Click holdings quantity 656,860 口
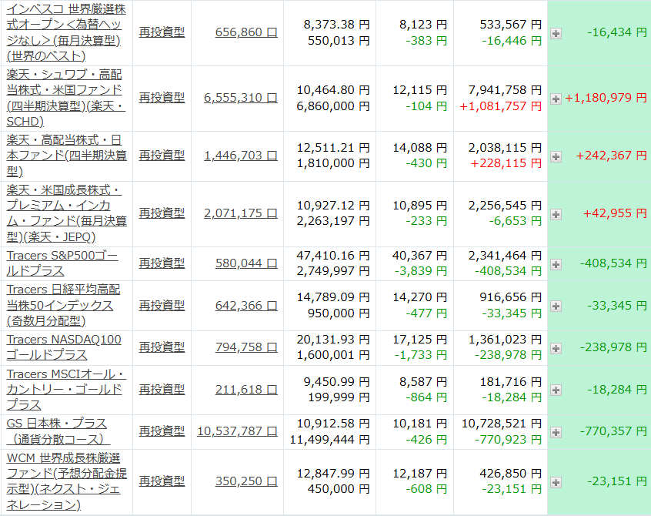This screenshot has width=651, height=516. click(x=246, y=32)
